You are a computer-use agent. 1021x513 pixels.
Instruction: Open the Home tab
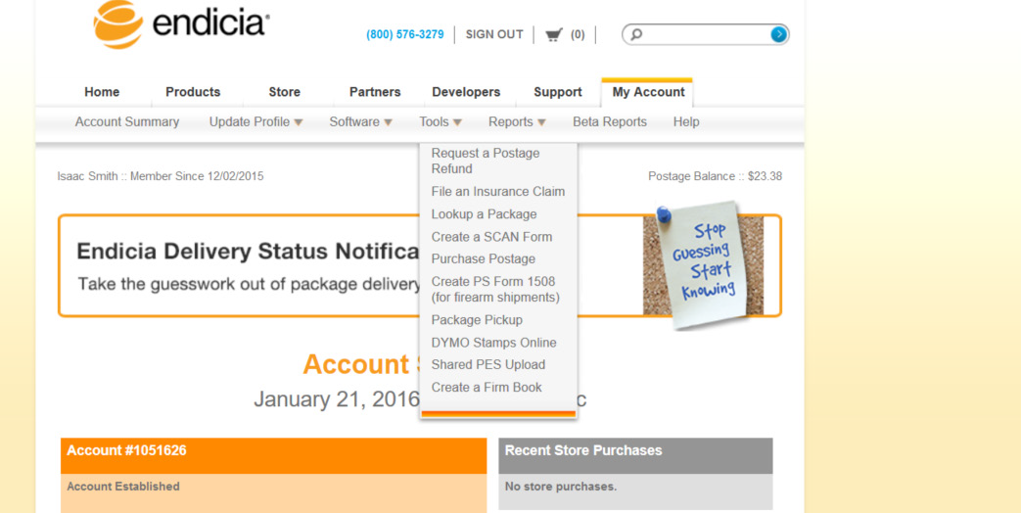click(102, 92)
